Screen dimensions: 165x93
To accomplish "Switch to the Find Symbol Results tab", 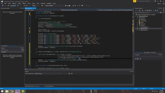I will pyautogui.click(x=49, y=86).
